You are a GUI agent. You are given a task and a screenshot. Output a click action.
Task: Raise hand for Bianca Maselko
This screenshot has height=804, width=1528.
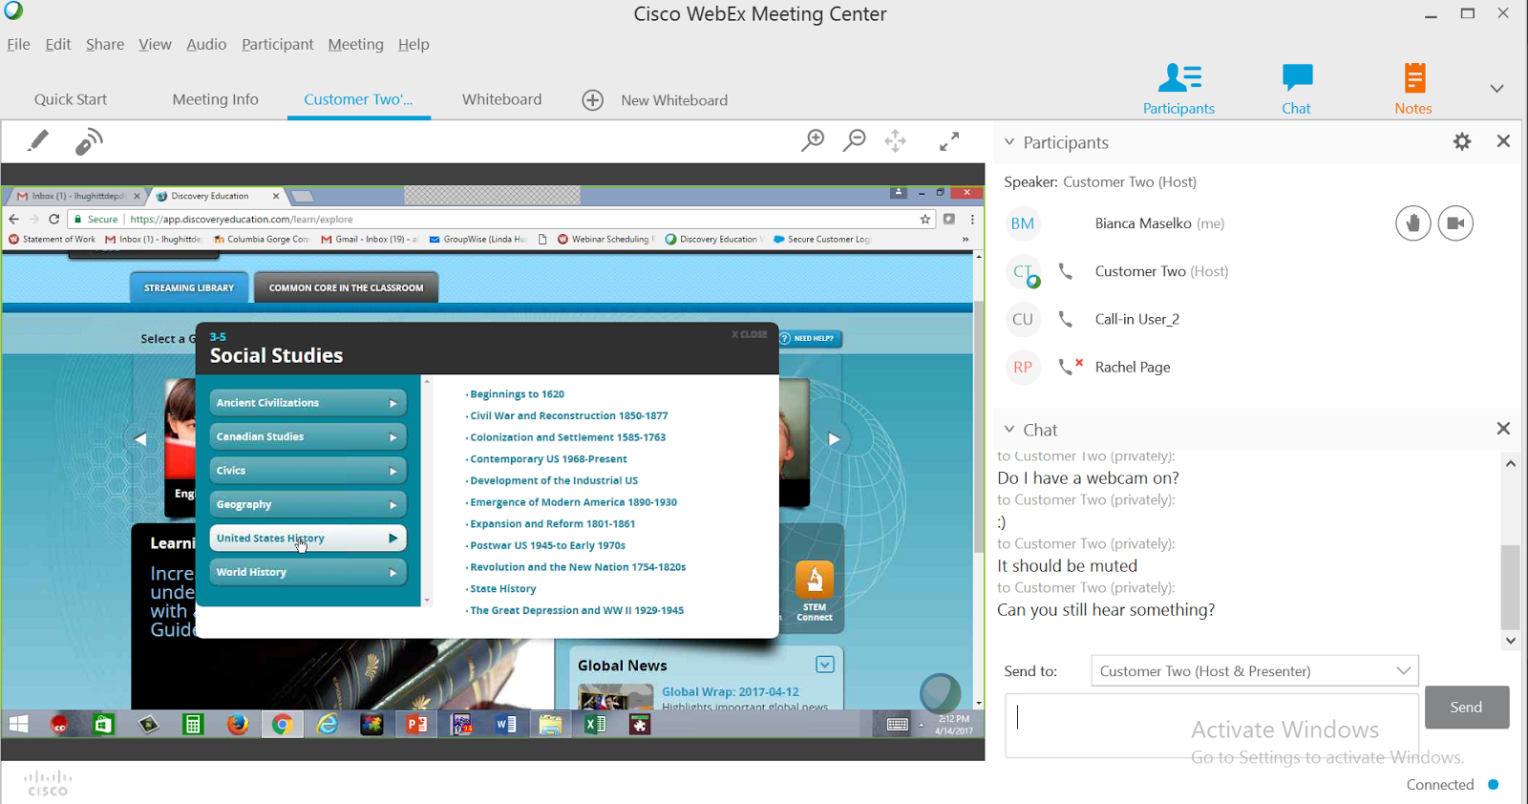click(1412, 223)
